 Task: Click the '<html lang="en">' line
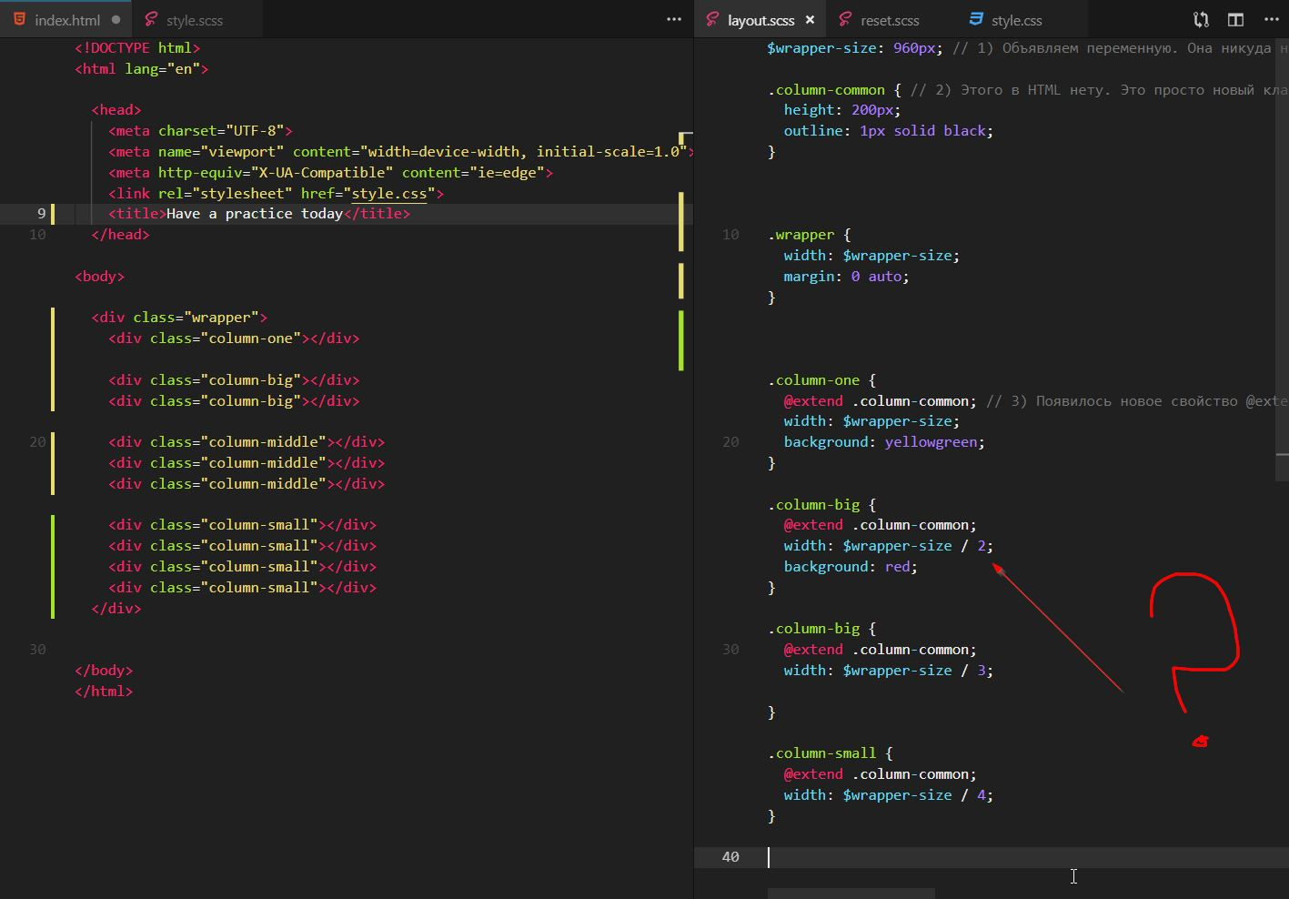click(x=142, y=68)
